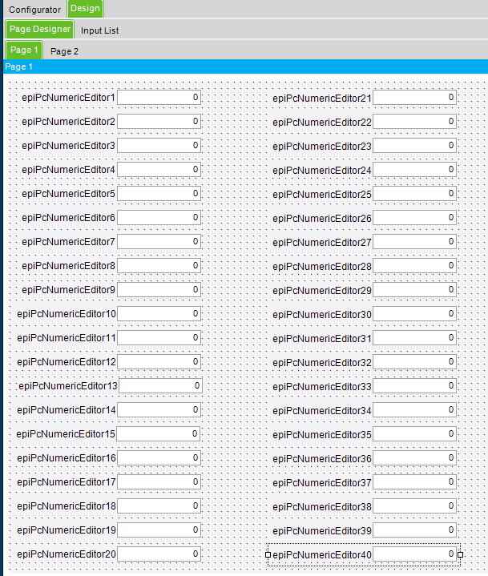Viewport: 488px width, 576px height.
Task: Select the epiPcNumericEditor13 label text
Action: [68, 386]
